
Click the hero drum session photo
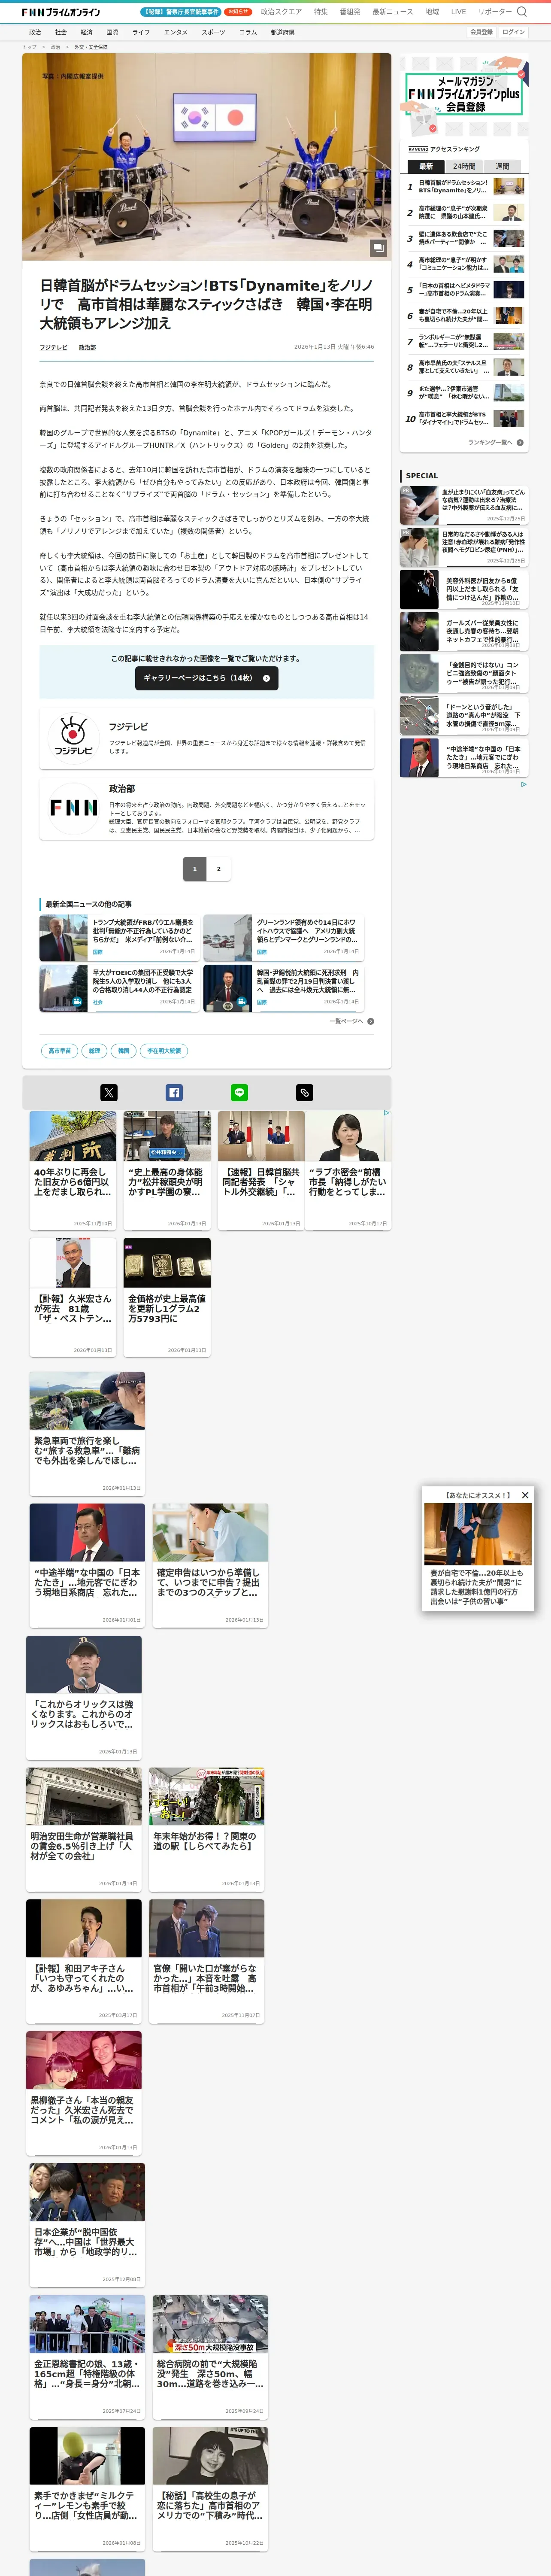207,157
